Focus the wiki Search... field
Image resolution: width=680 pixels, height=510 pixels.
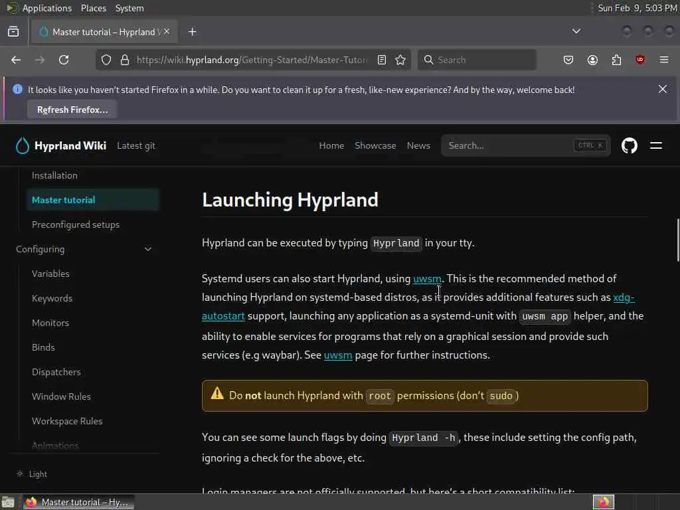pos(526,145)
